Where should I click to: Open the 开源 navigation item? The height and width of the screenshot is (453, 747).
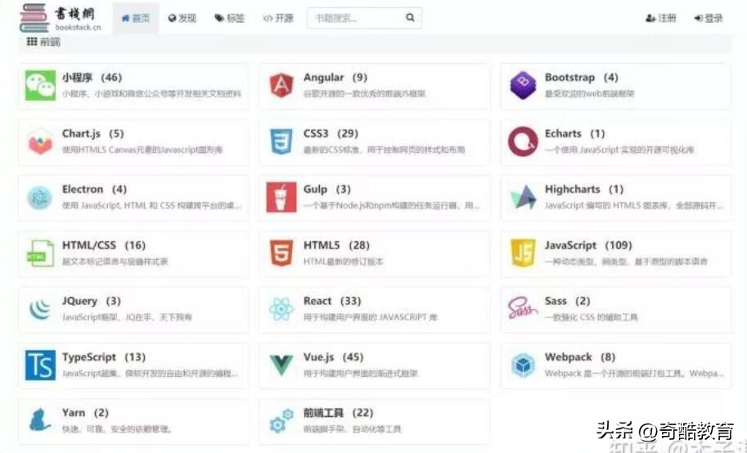[278, 18]
